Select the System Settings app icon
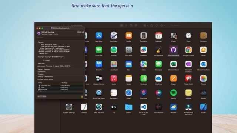This screenshot has height=133, width=237. pos(69,107)
